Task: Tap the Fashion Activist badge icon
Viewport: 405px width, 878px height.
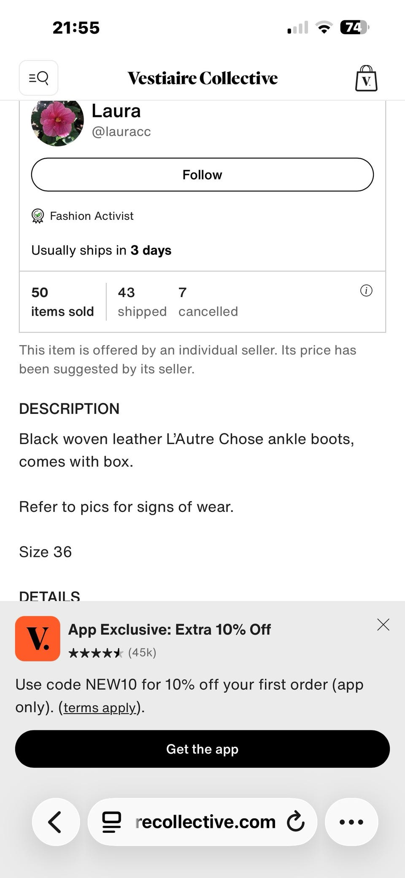Action: (x=38, y=216)
